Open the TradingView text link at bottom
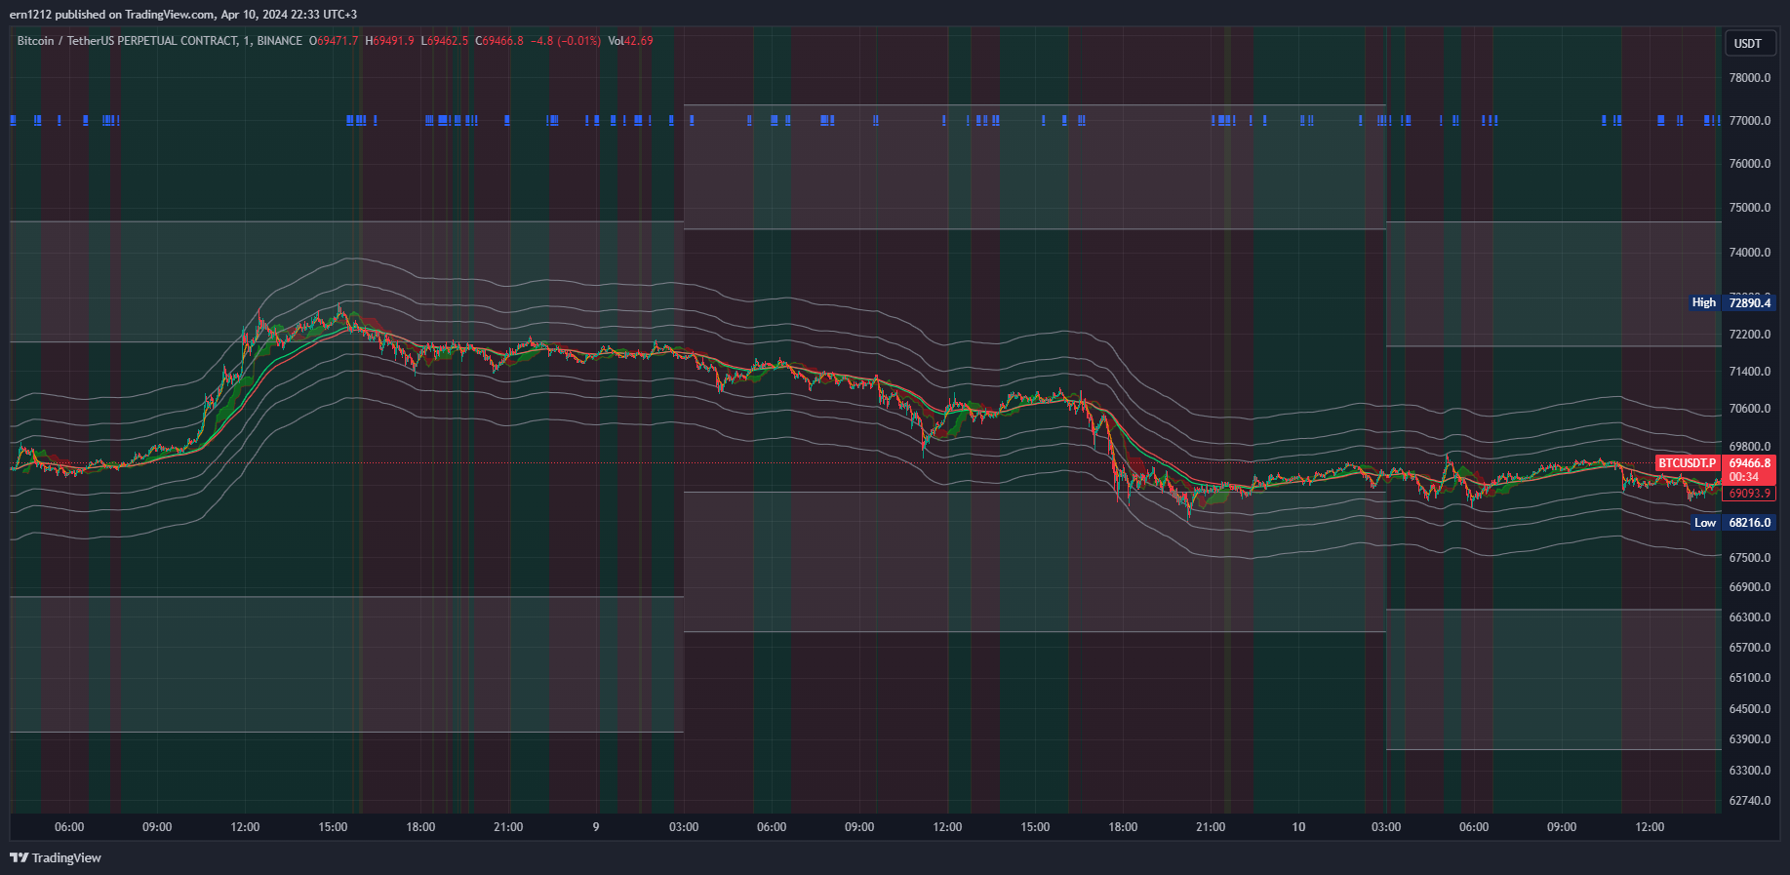 pyautogui.click(x=66, y=857)
